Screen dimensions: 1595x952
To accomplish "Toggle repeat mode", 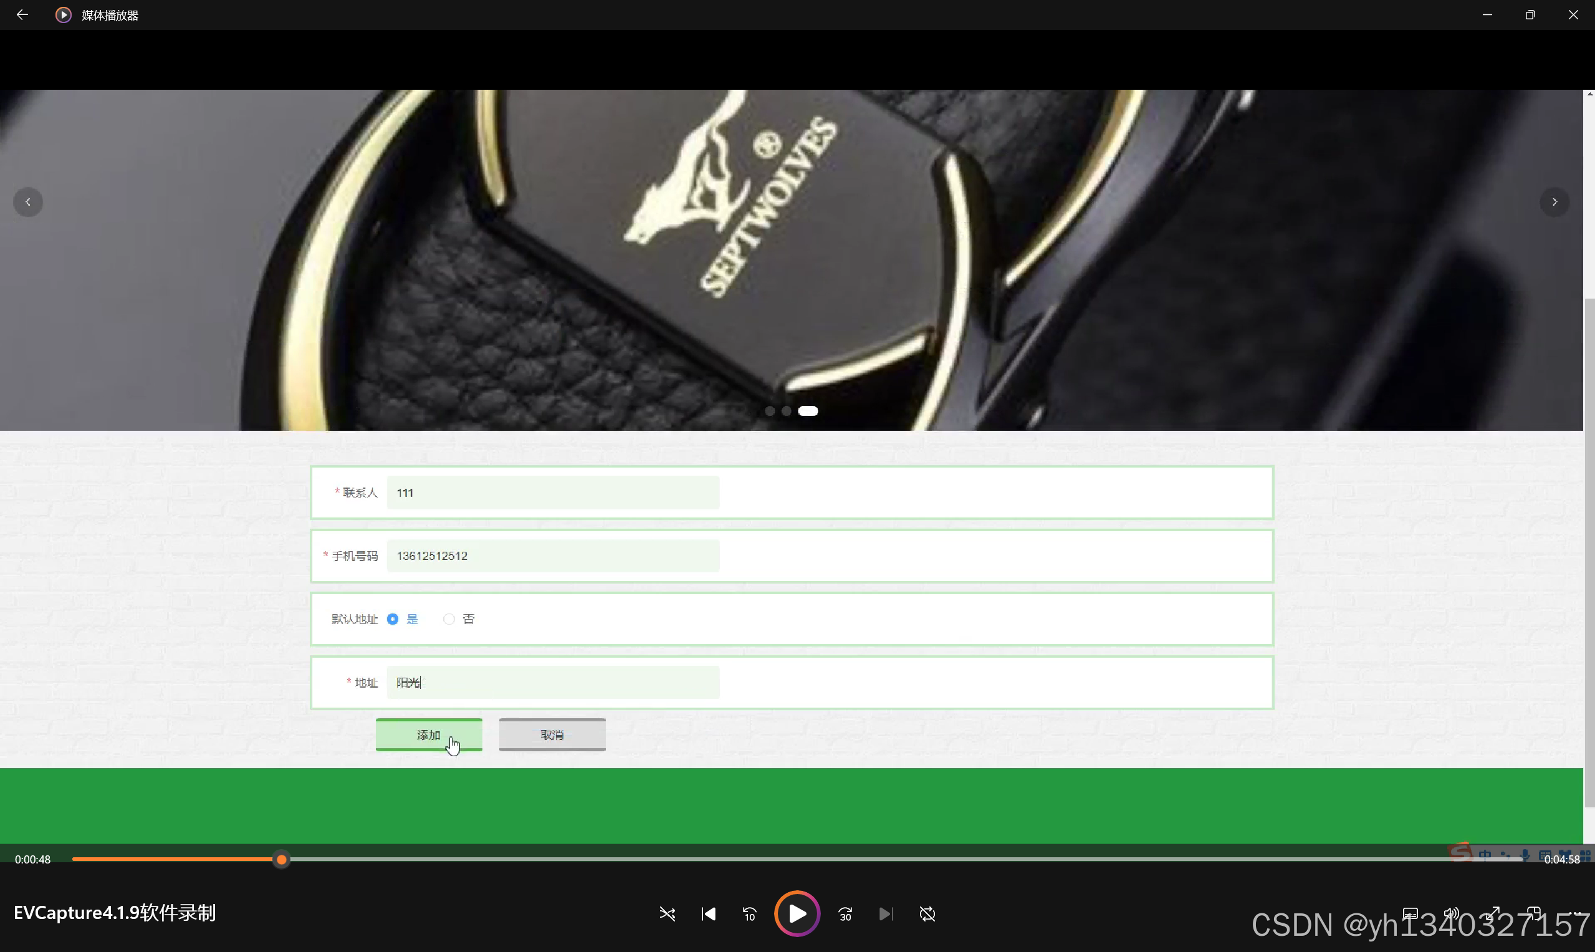I will click(927, 913).
